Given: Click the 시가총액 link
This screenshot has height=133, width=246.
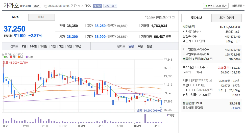Looking at the screenshot, I should point(189,27).
